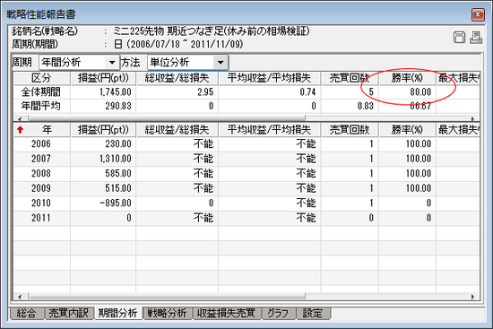The image size is (493, 329).
Task: Click lower table 総収益/総損失 header
Action: (177, 130)
